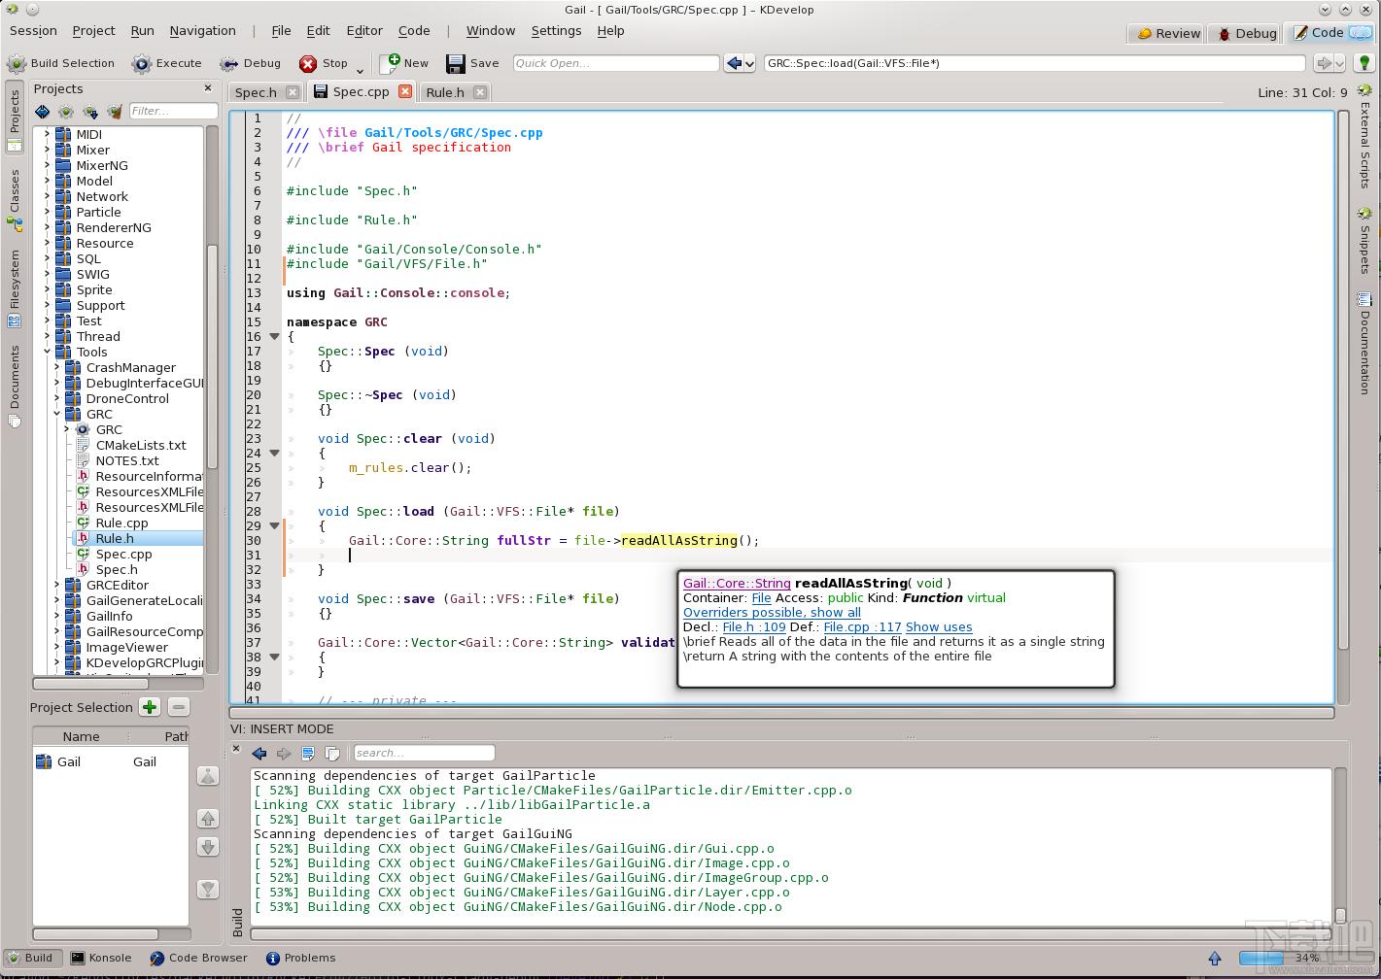Toggle the Filesystem side tool view
This screenshot has width=1381, height=979.
tap(15, 287)
